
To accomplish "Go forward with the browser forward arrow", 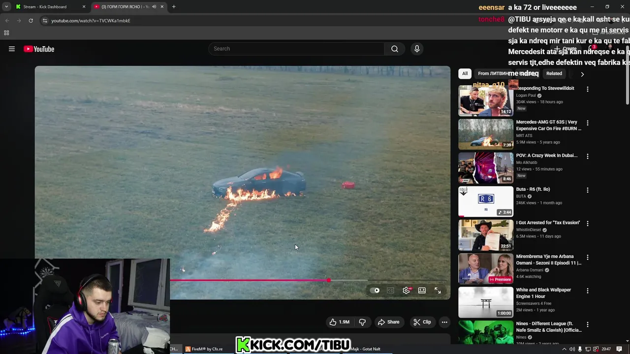I will point(19,21).
